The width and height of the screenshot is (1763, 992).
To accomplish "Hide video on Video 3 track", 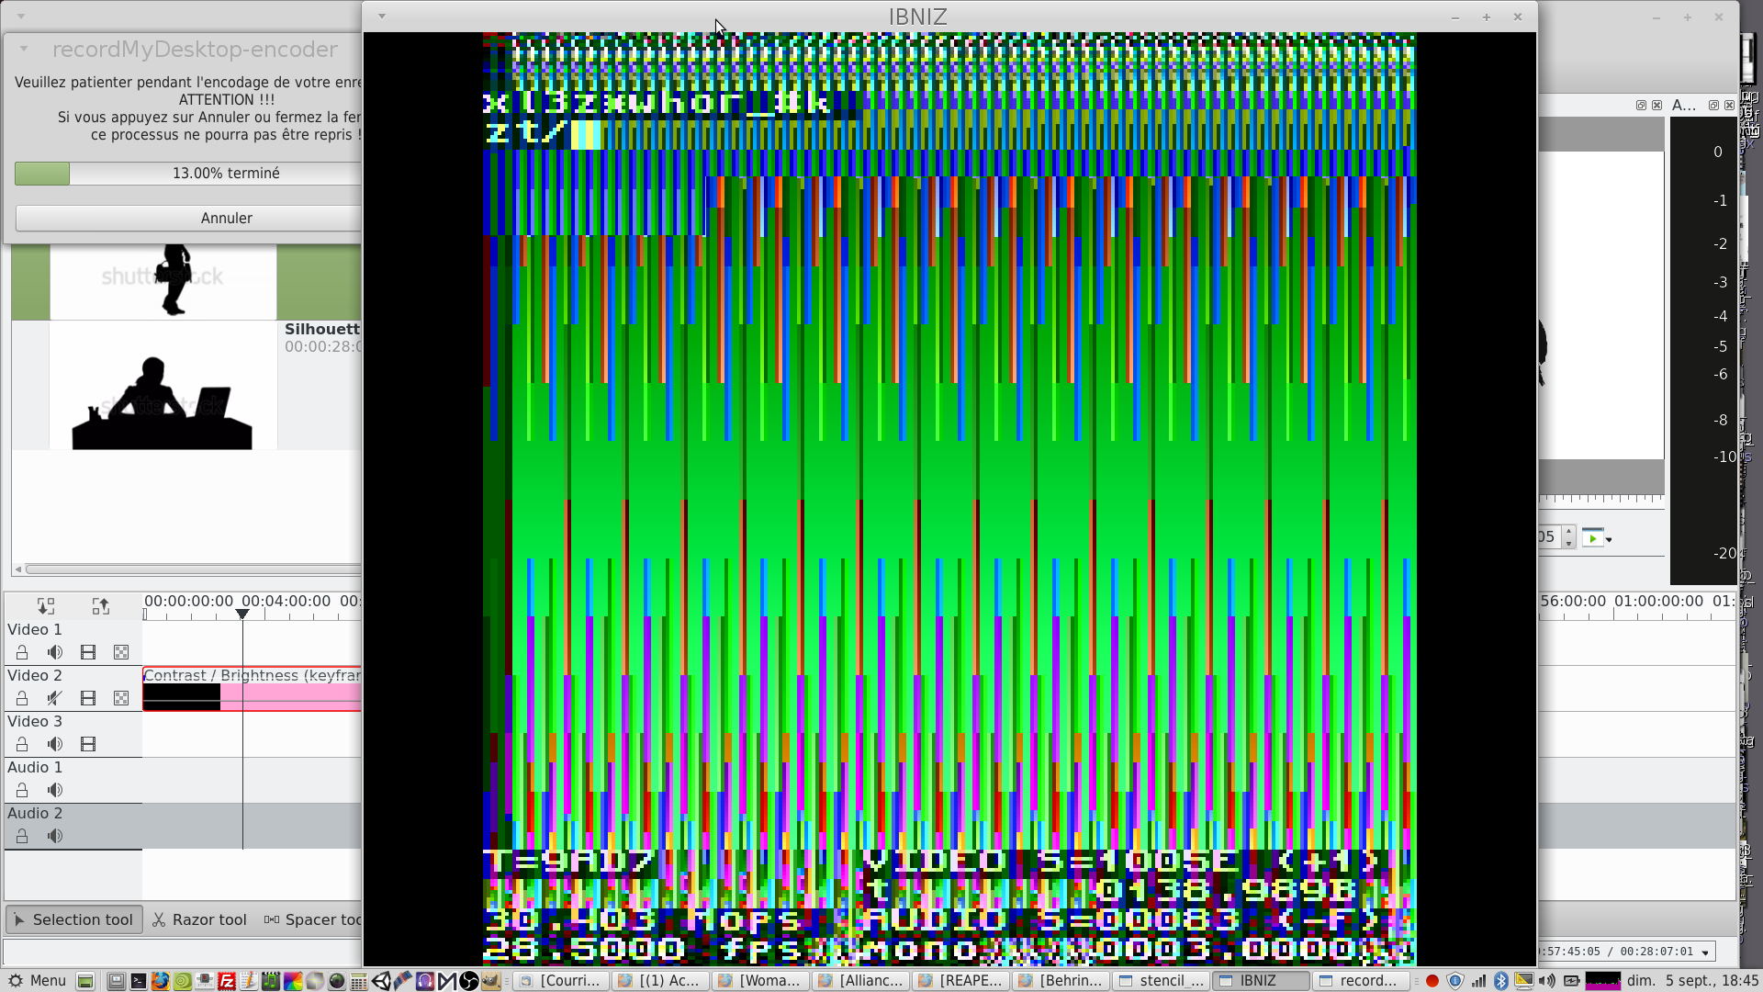I will 88,744.
